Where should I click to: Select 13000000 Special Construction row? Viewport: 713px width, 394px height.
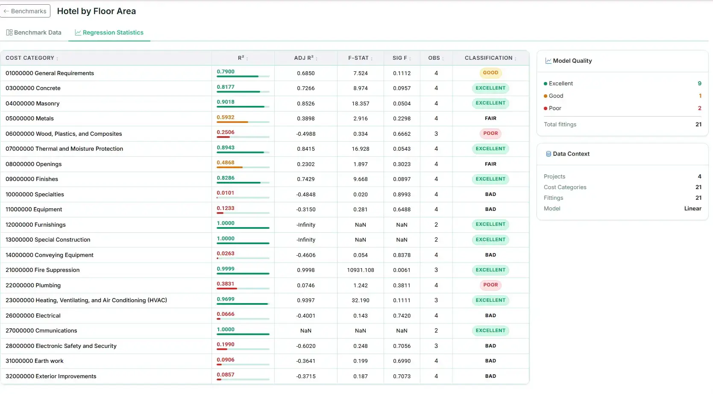(x=265, y=240)
